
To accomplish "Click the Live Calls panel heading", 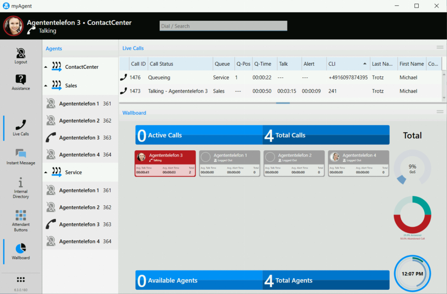I will 133,48.
